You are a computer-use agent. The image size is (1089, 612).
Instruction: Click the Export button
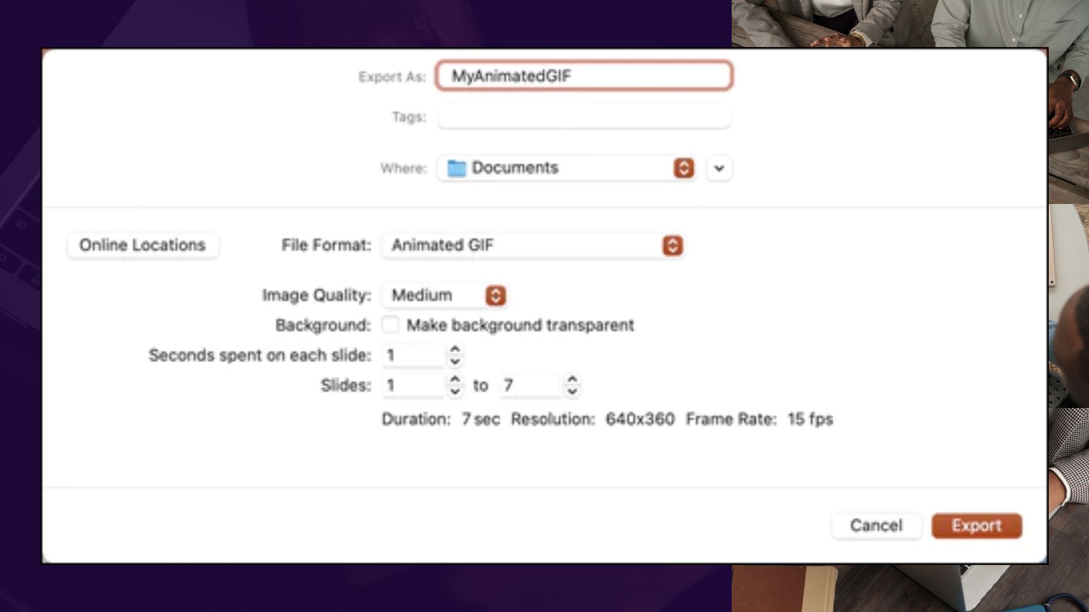click(x=977, y=526)
